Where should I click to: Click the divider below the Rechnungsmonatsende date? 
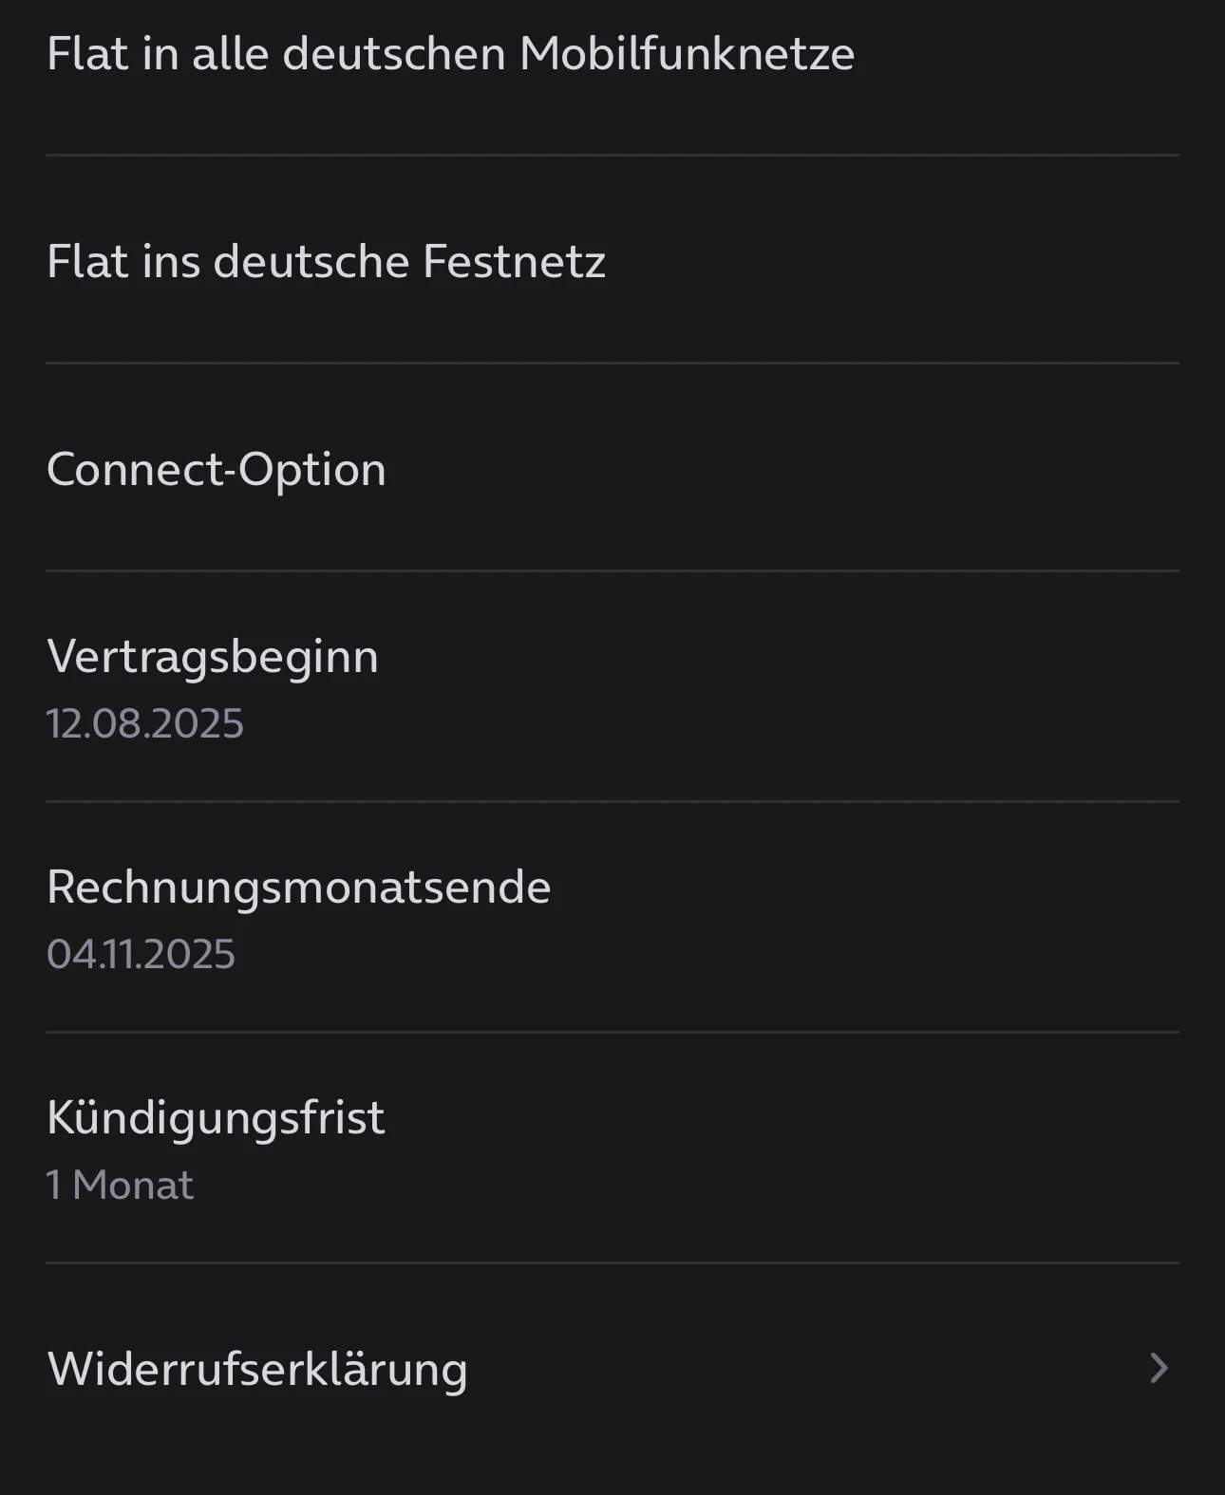pyautogui.click(x=612, y=1032)
